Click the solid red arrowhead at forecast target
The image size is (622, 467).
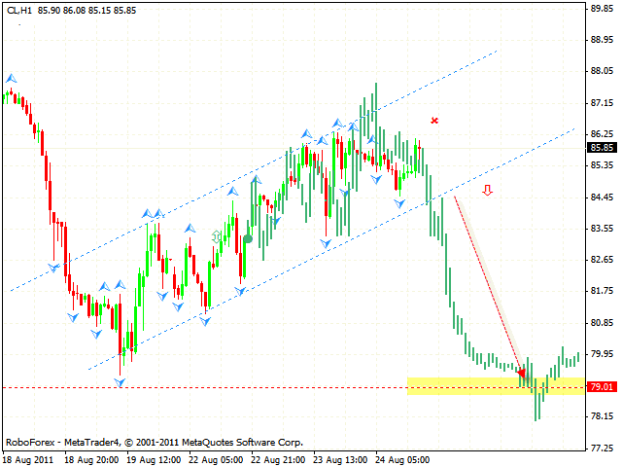coord(522,373)
